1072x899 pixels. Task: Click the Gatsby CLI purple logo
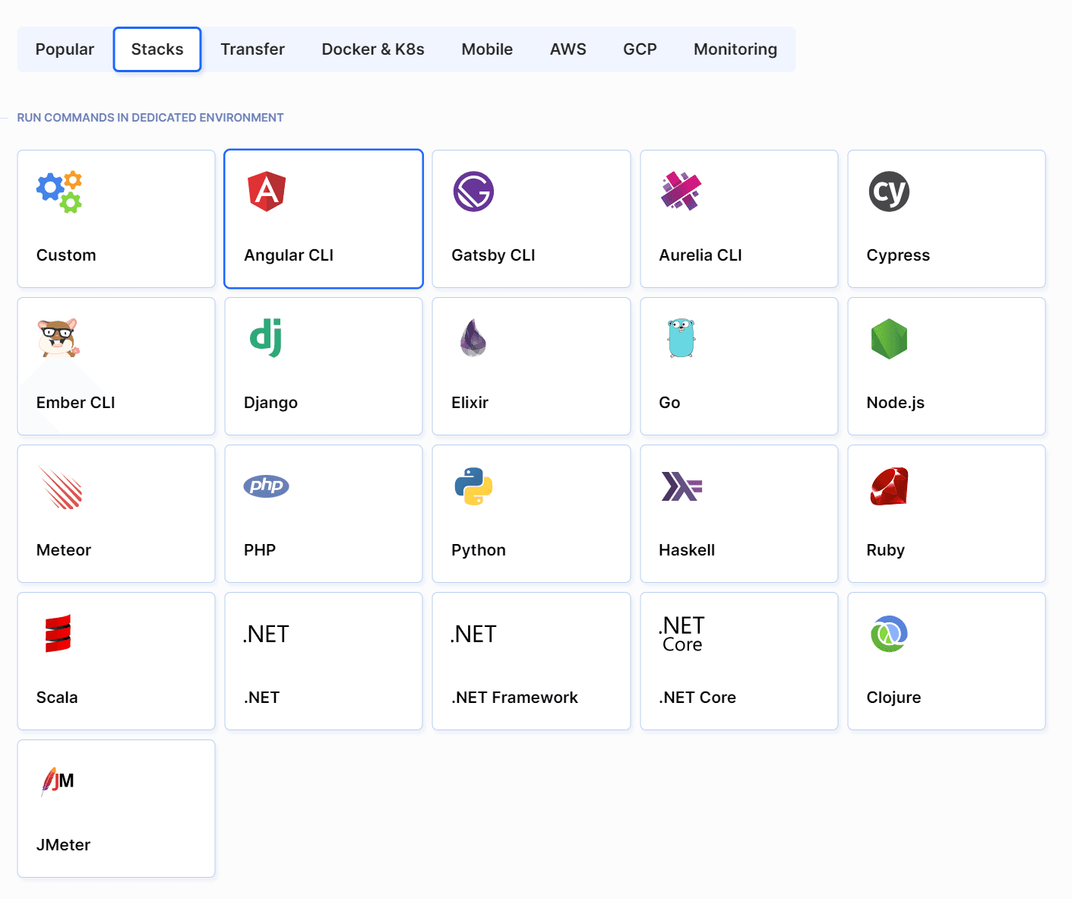click(x=473, y=192)
